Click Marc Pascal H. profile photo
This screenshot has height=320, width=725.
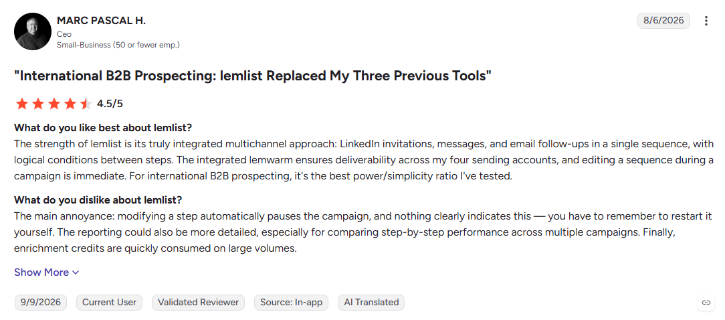pos(33,31)
